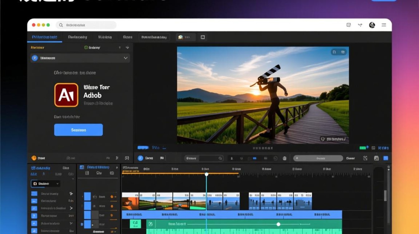Click the long rounded pill field in the toolbar
This screenshot has height=234, width=419.
click(318, 158)
